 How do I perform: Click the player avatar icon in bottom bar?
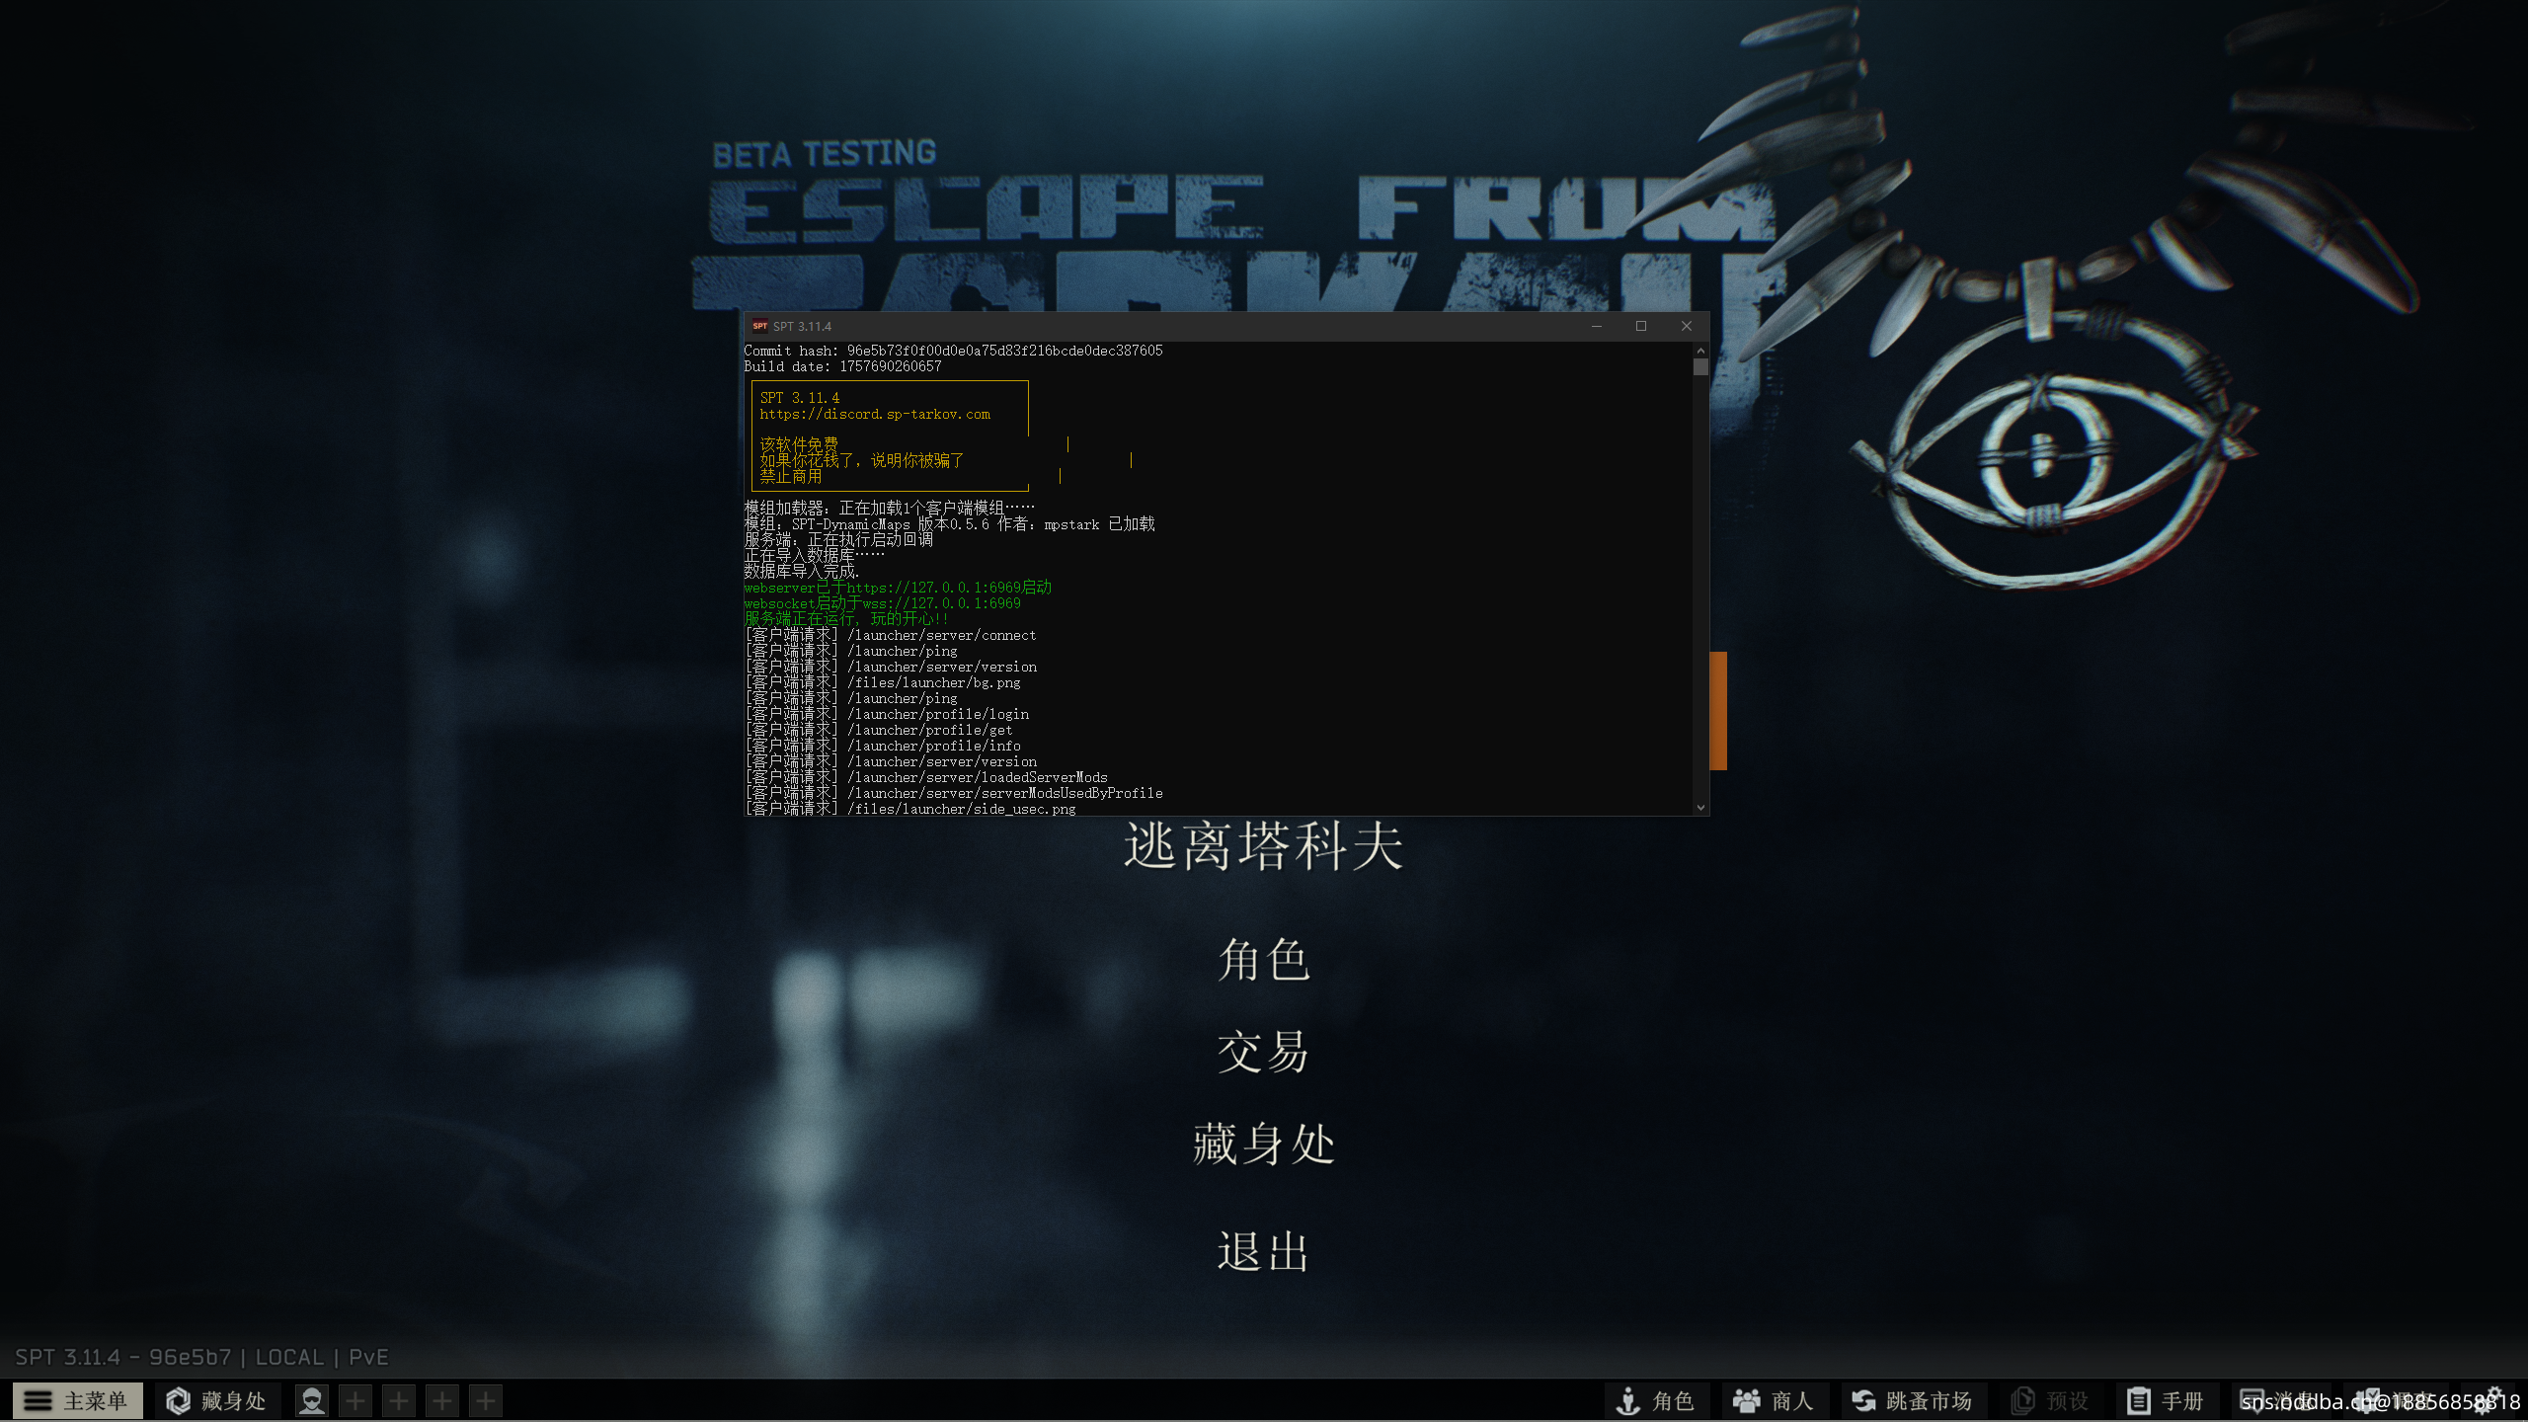pyautogui.click(x=312, y=1400)
